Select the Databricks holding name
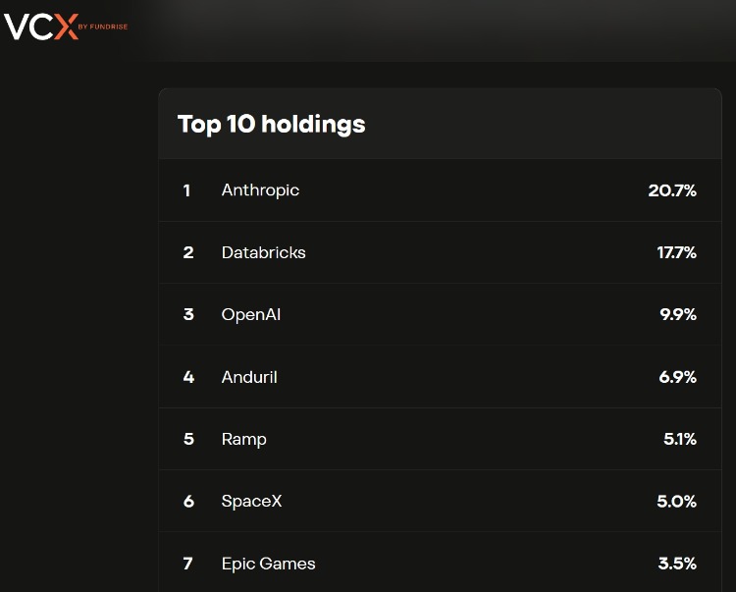736x592 pixels. pos(263,252)
